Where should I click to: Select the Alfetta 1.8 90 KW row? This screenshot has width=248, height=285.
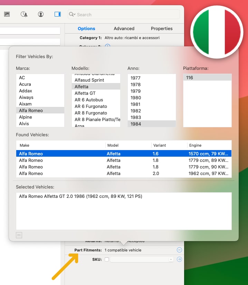click(124, 167)
